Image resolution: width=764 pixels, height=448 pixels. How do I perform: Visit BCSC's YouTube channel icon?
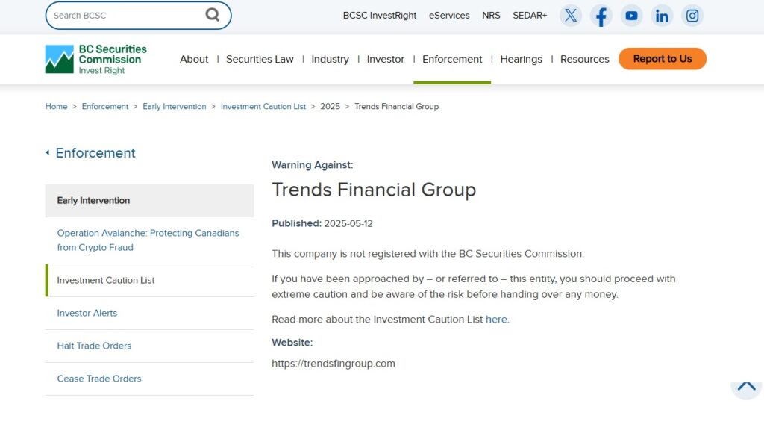click(632, 15)
